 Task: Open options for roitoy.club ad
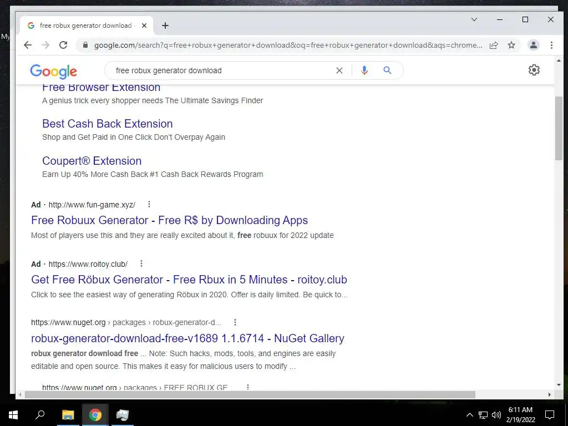pos(141,263)
